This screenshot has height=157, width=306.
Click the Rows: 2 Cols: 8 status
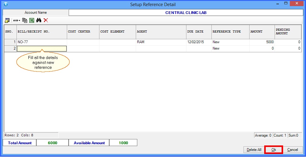31,135
